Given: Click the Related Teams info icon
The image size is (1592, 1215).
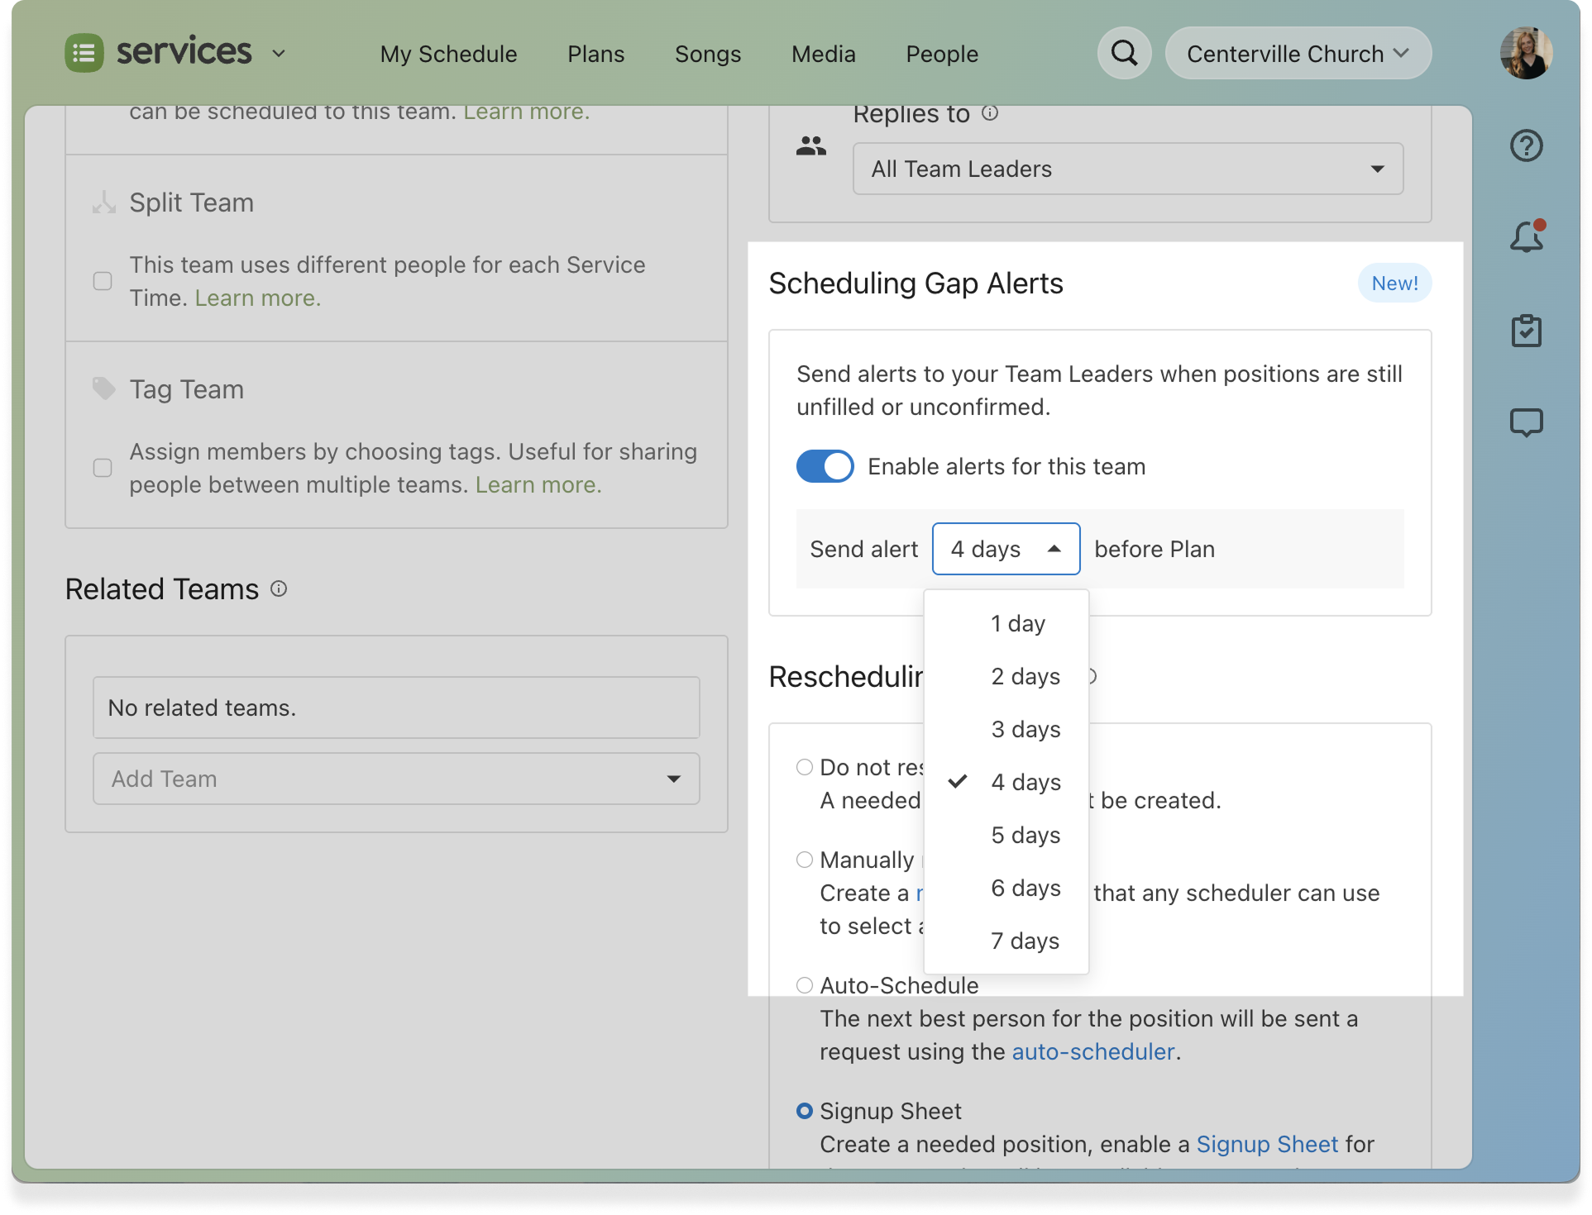Looking at the screenshot, I should pos(280,588).
